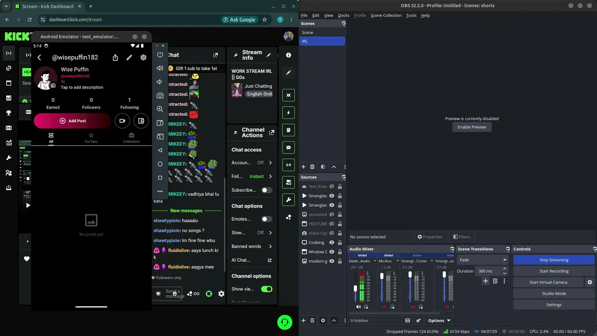Viewport: 597px width, 336px height.
Task: Hide the modern-g source
Action: tap(332, 261)
